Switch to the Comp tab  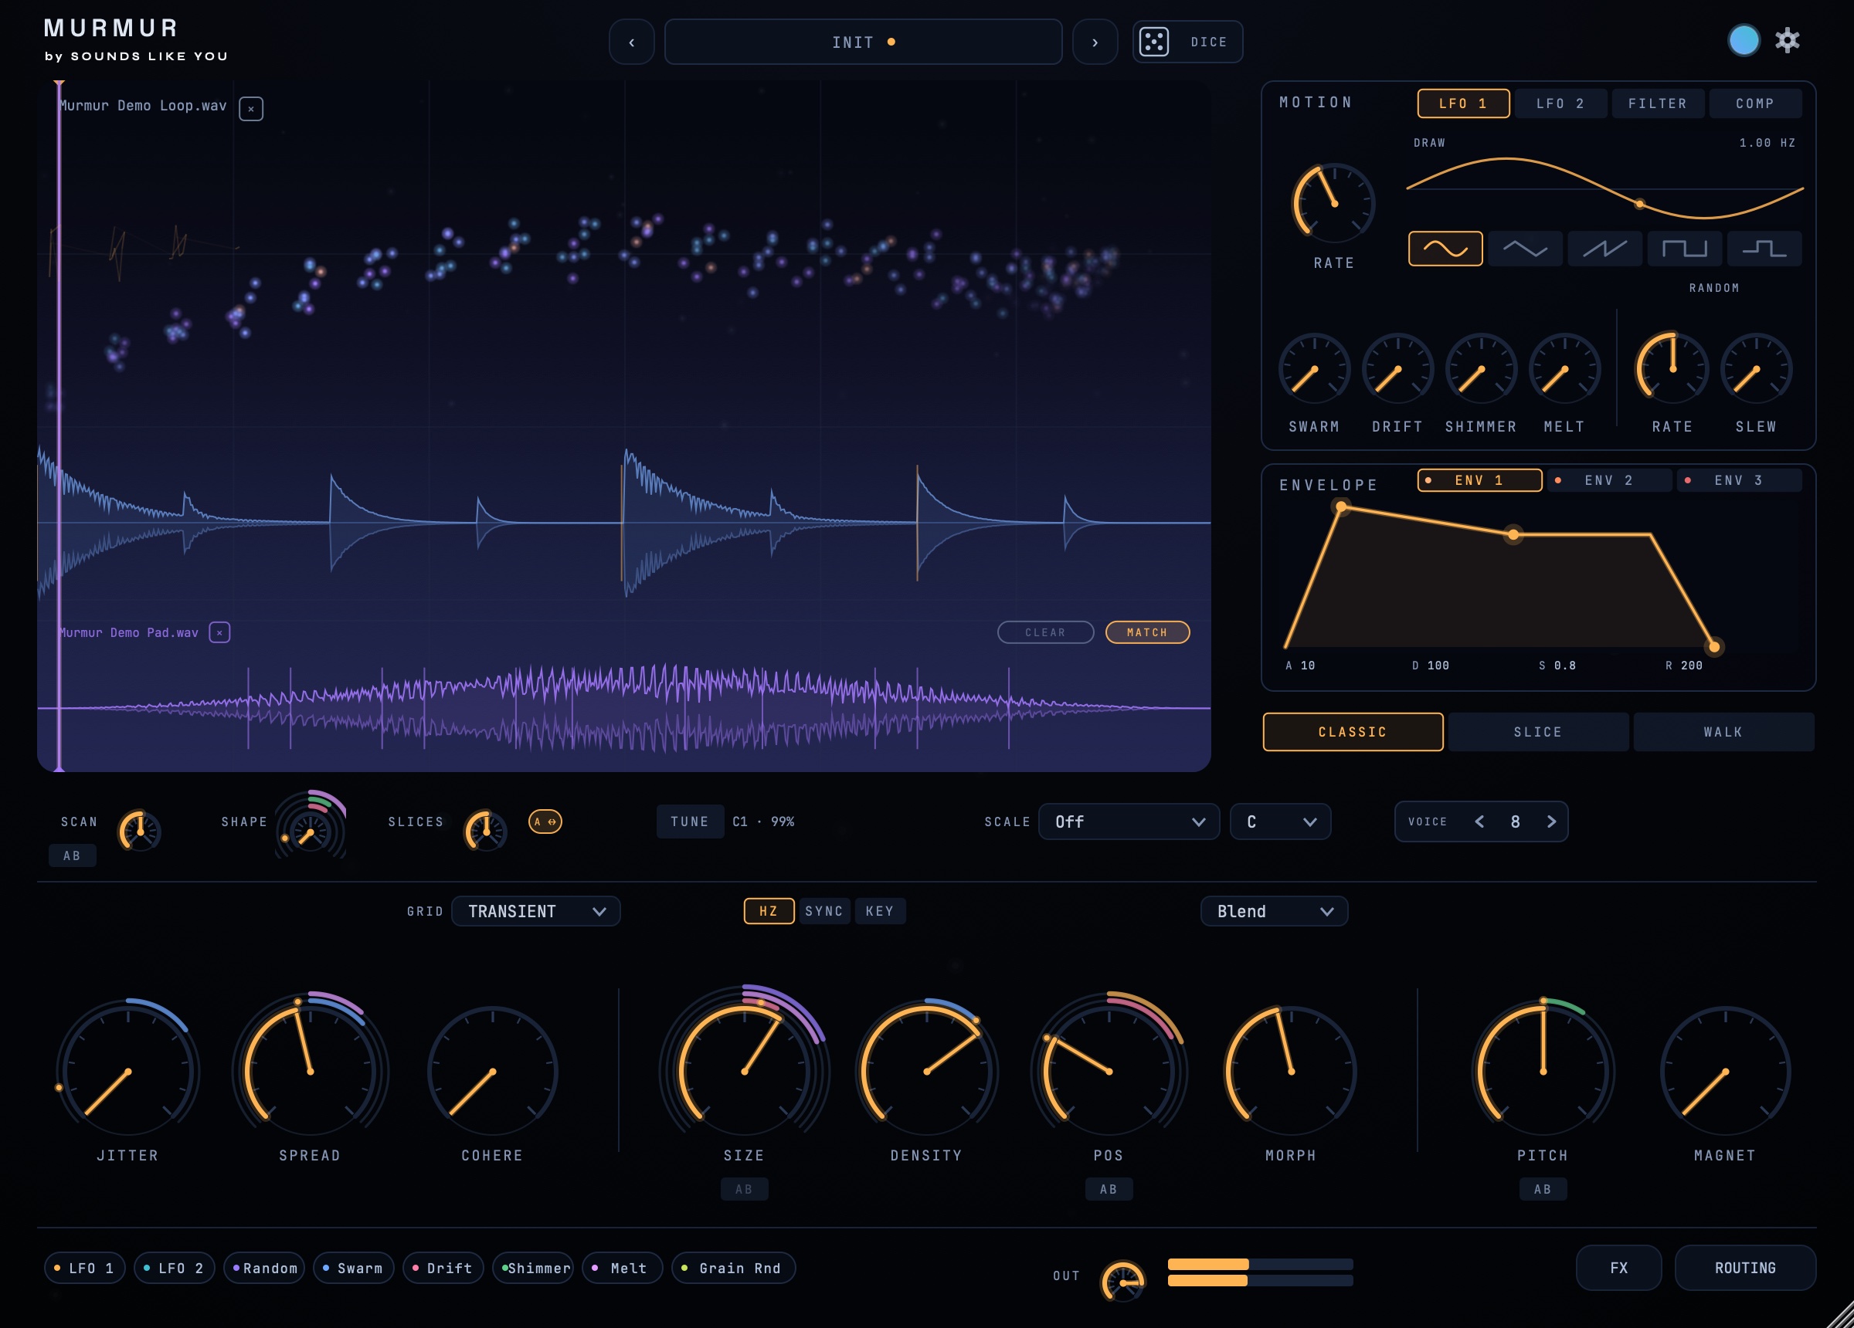coord(1755,103)
